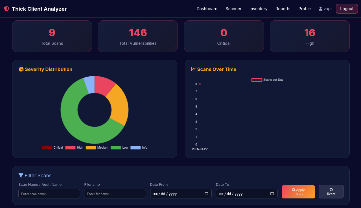The height and width of the screenshot is (208, 361).
Task: Click the Severity Distribution heading
Action: pos(49,69)
